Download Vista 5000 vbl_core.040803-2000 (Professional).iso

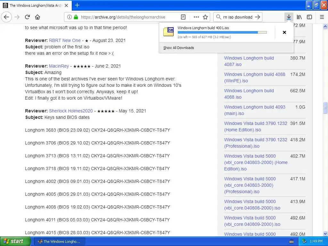250,185
